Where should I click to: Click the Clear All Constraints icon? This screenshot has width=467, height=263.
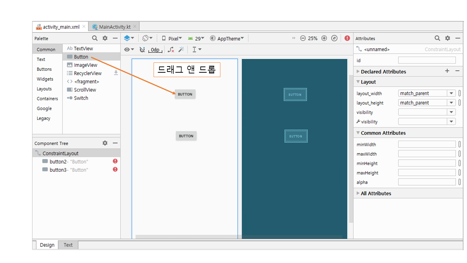pyautogui.click(x=171, y=50)
